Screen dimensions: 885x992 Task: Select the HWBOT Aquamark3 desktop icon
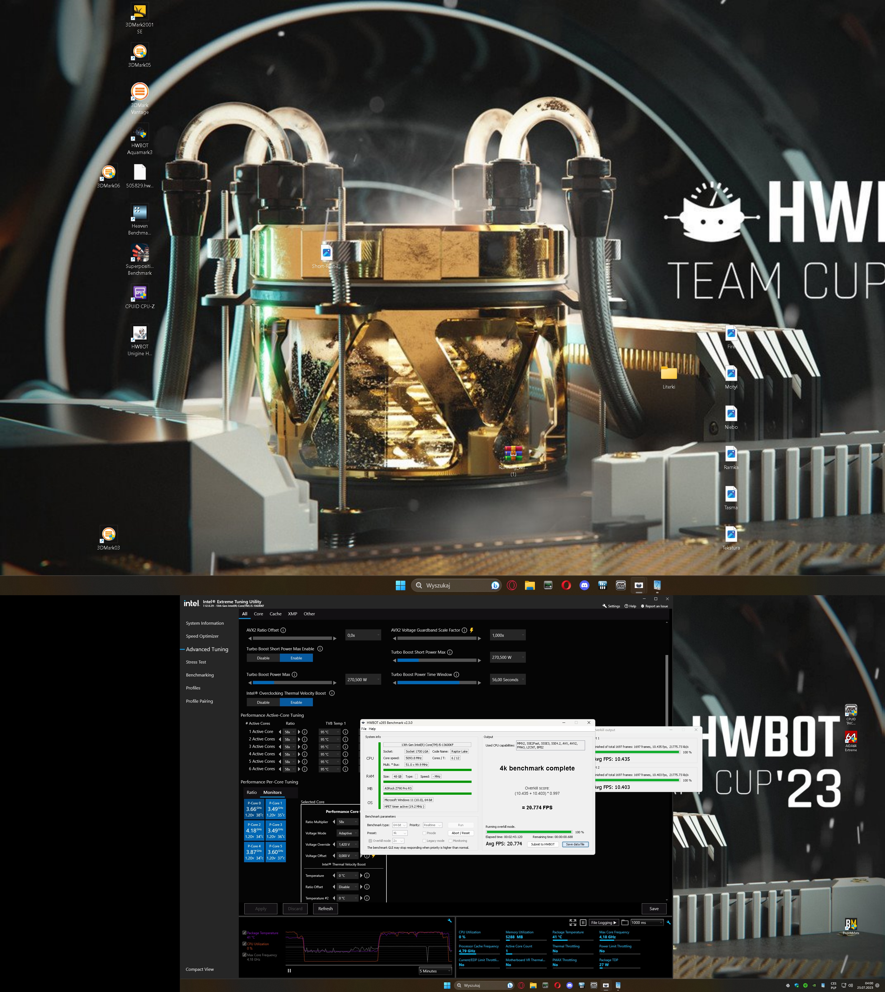pyautogui.click(x=140, y=139)
